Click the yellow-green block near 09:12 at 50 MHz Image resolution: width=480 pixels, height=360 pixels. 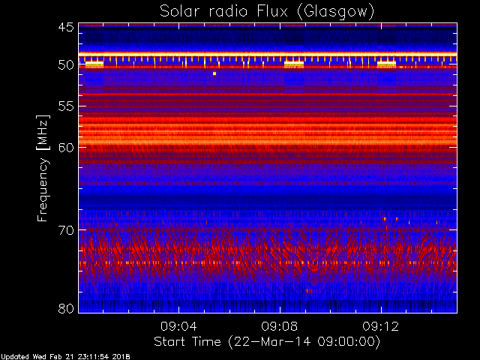point(386,64)
